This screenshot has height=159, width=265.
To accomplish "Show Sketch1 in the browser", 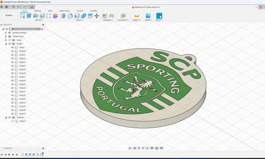I will tap(12, 121).
